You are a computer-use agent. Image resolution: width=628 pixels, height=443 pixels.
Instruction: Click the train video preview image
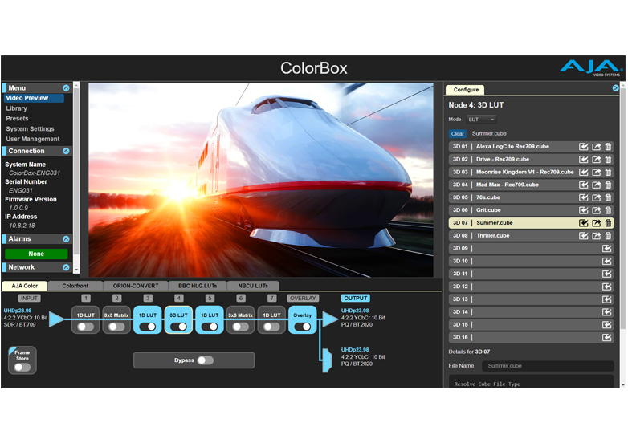(x=261, y=180)
